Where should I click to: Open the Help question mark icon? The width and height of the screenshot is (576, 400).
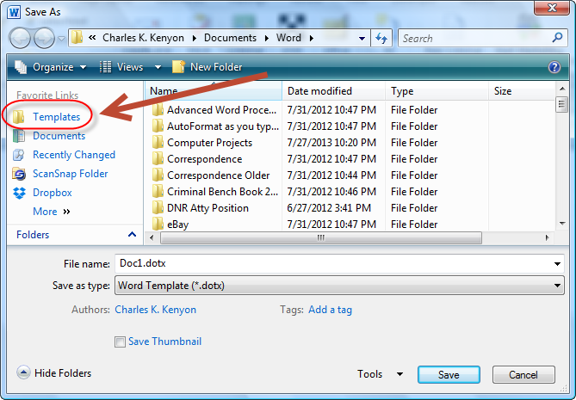(x=554, y=67)
